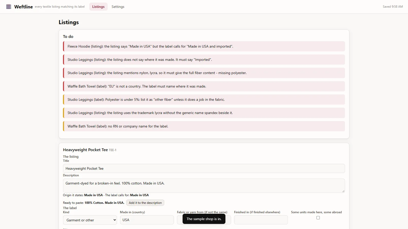This screenshot has height=229, width=408.
Task: Click the 'Origin it states: Made in USA' line
Action: [106, 195]
